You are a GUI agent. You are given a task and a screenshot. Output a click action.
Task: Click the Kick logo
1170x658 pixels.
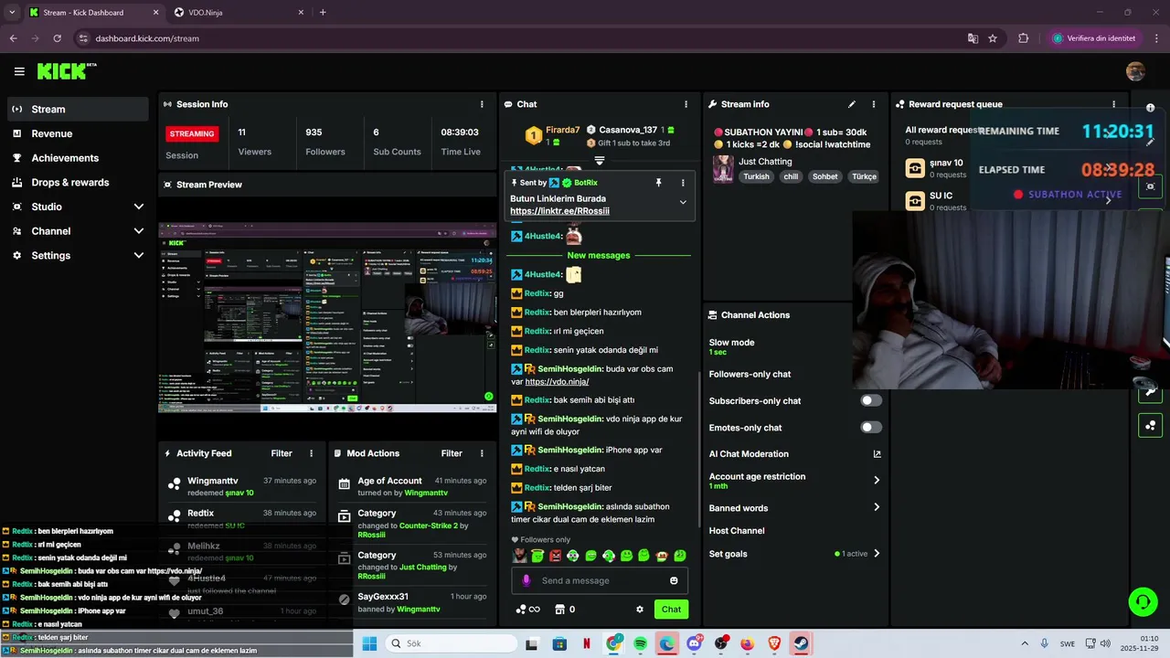(66, 71)
